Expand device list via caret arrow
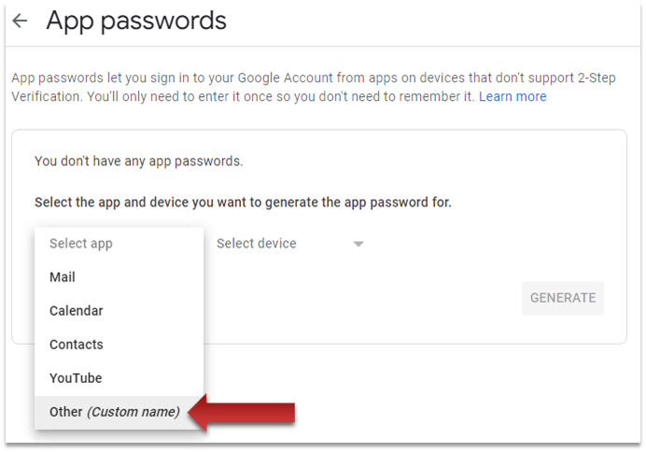Image resolution: width=646 pixels, height=452 pixels. (358, 245)
